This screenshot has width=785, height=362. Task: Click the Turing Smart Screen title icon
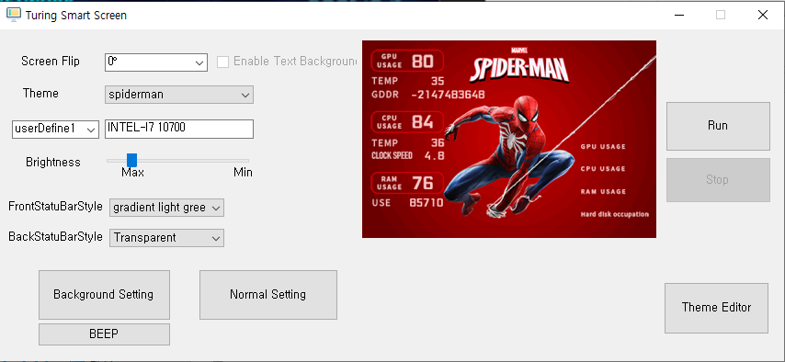(14, 15)
